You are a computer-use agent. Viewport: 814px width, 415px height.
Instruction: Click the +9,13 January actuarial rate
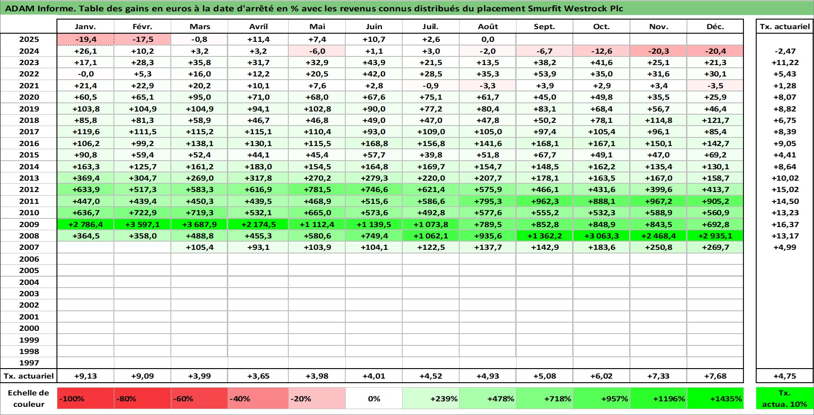(85, 376)
